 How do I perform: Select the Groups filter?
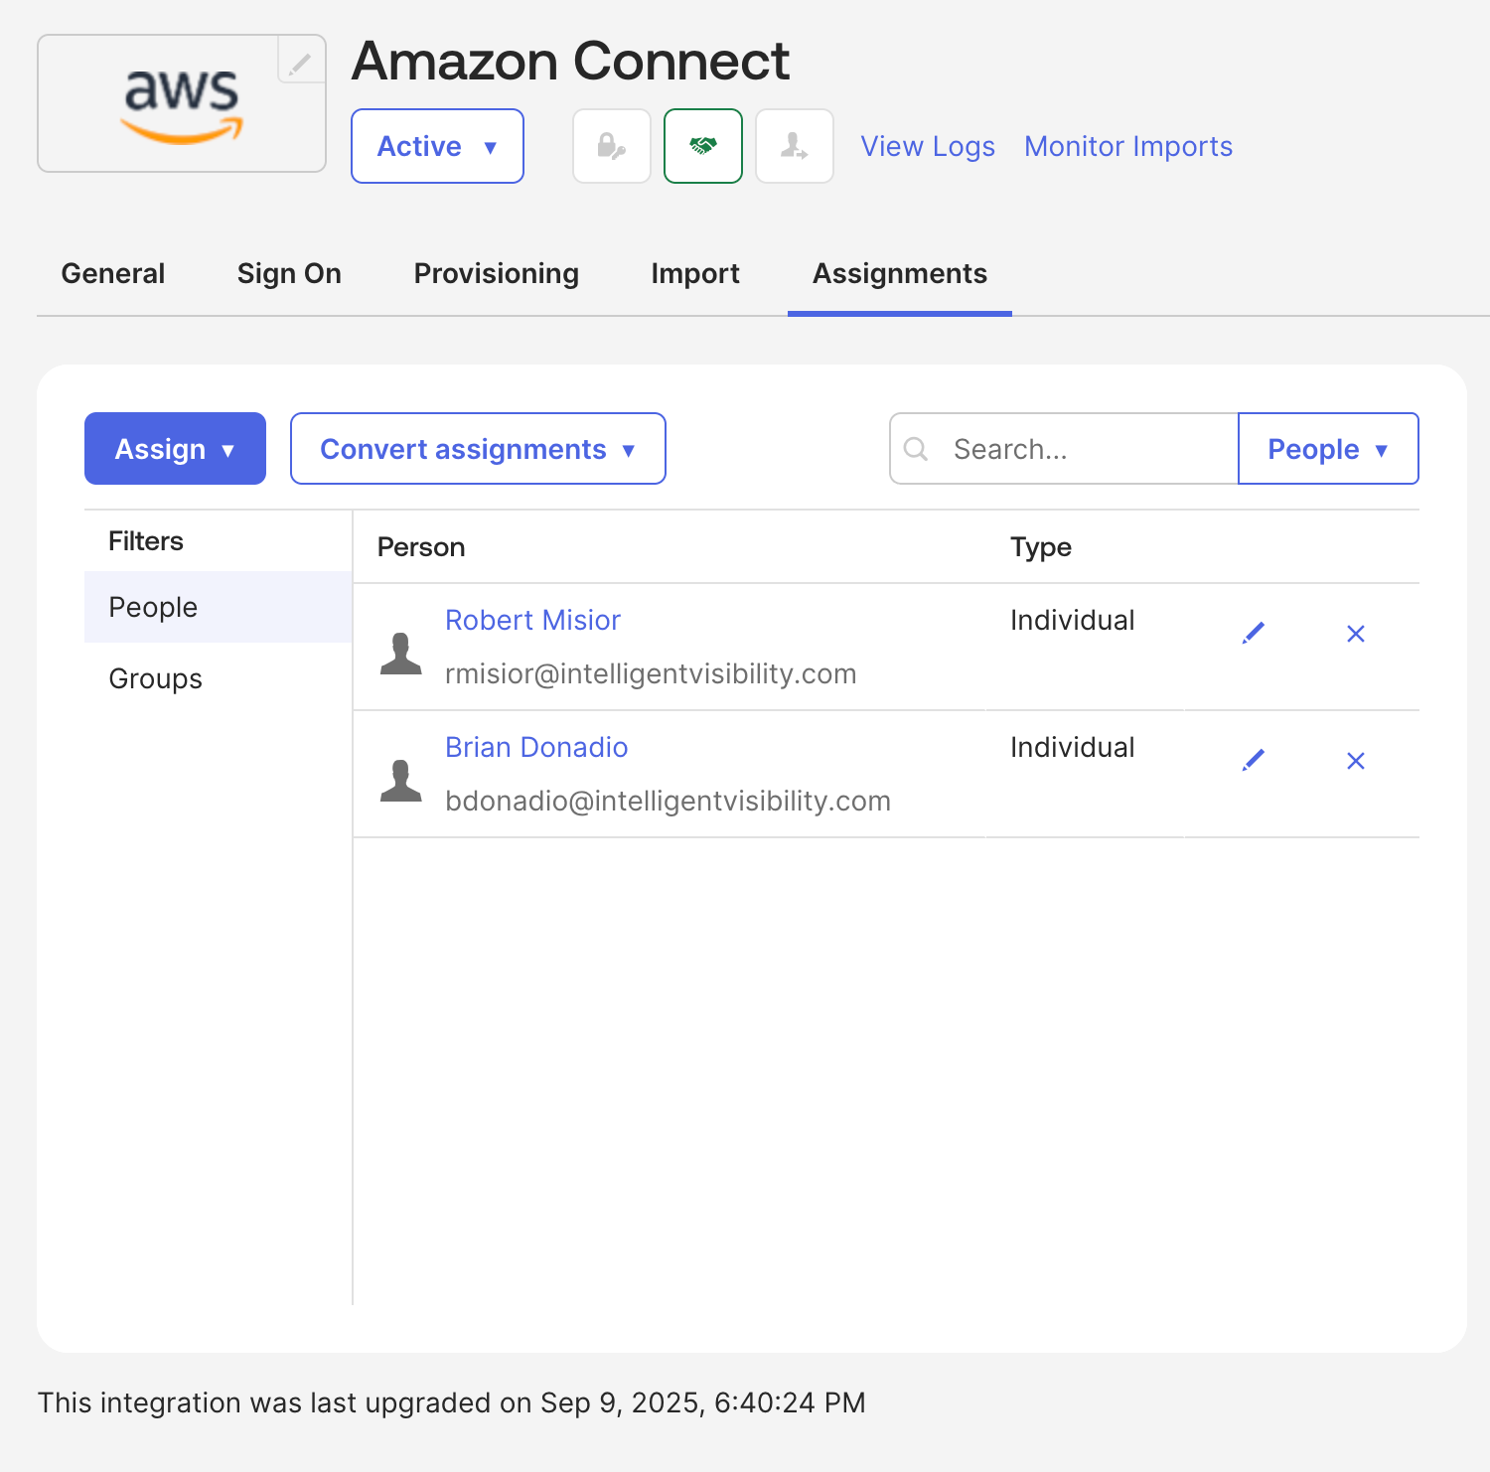156,678
